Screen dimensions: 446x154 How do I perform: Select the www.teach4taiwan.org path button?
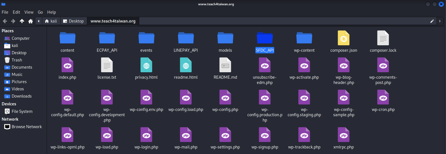click(113, 21)
